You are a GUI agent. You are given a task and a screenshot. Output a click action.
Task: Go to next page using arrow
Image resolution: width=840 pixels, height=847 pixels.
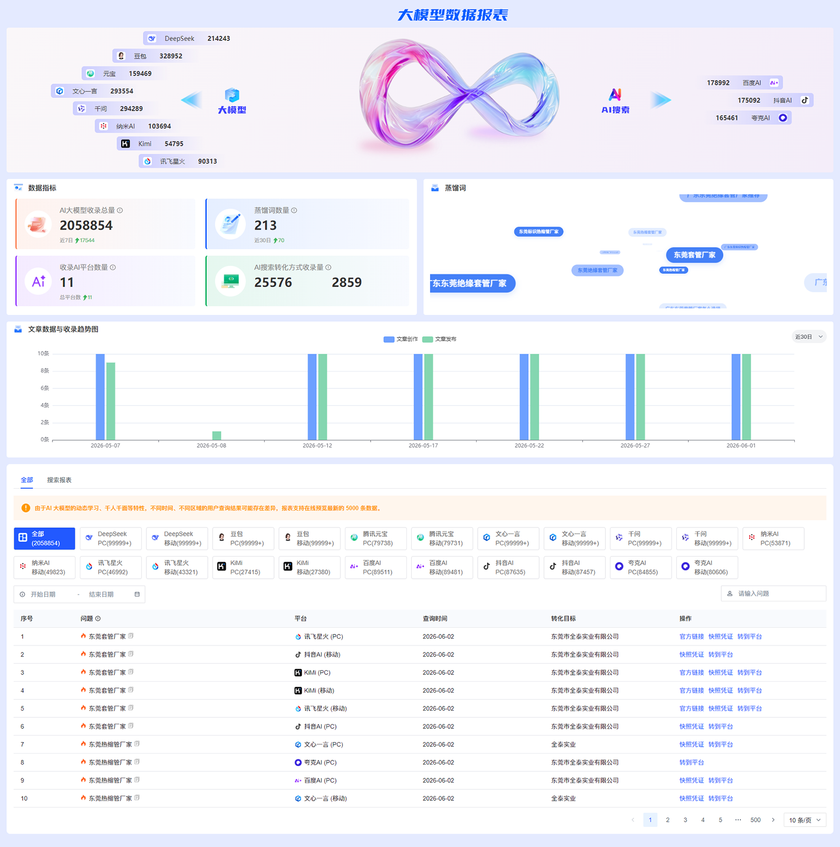click(773, 820)
